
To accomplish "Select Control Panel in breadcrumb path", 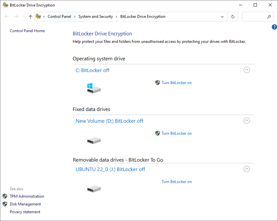I will [59, 17].
